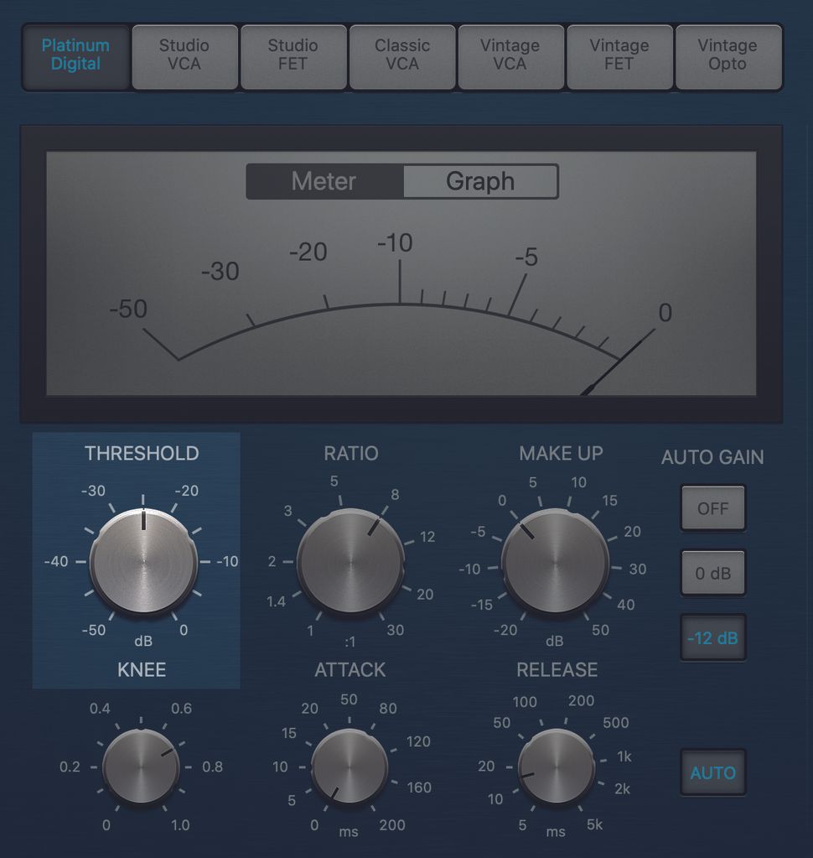The height and width of the screenshot is (858, 813).
Task: Set Auto Gain to -12 dB
Action: (x=712, y=637)
